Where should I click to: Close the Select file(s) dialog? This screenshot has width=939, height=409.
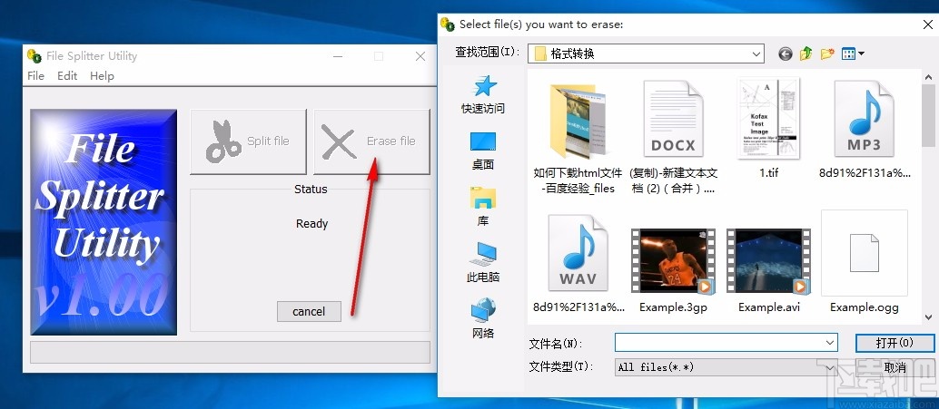(x=927, y=24)
